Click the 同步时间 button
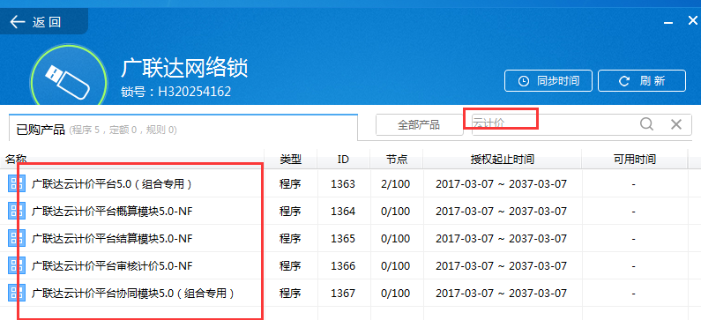Viewport: 701px width, 320px height. click(x=548, y=81)
